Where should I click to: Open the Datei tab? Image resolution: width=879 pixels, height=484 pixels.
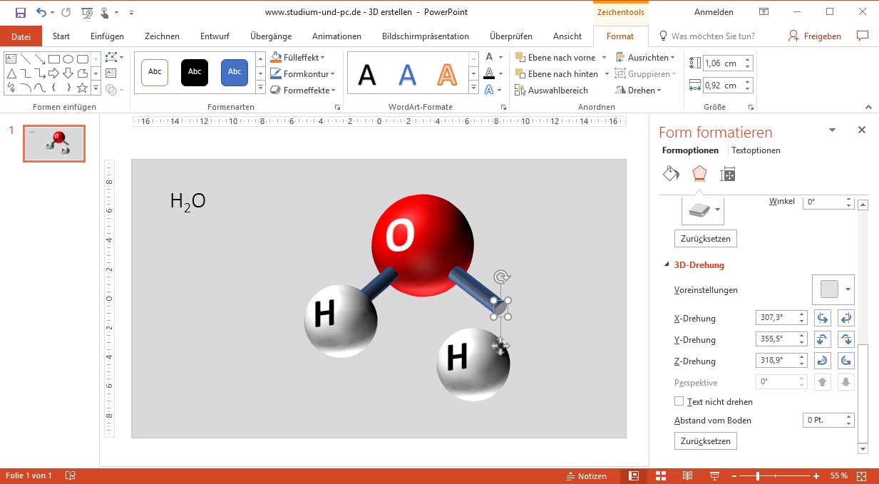pyautogui.click(x=21, y=36)
